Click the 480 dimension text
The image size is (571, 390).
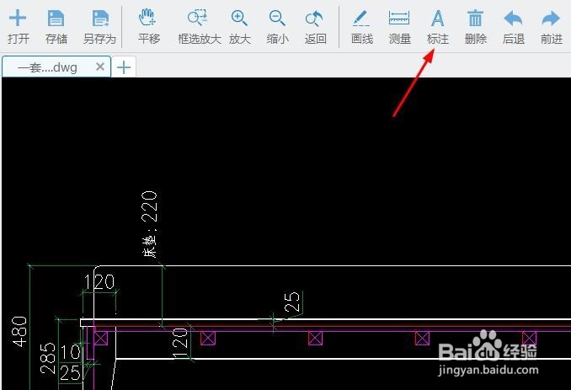pos(19,331)
